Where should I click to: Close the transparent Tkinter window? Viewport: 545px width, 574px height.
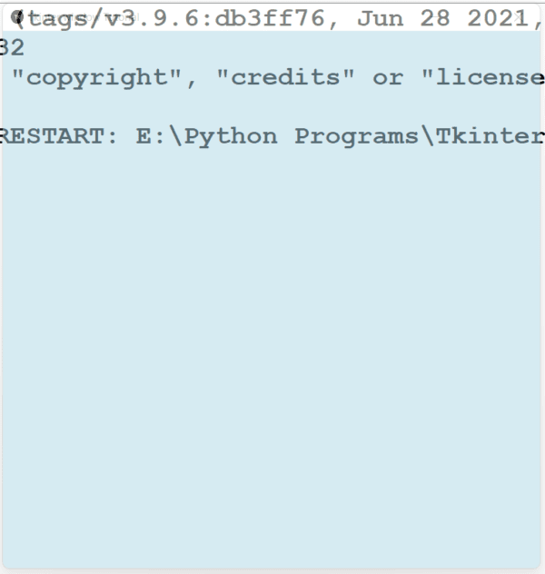pos(518,17)
